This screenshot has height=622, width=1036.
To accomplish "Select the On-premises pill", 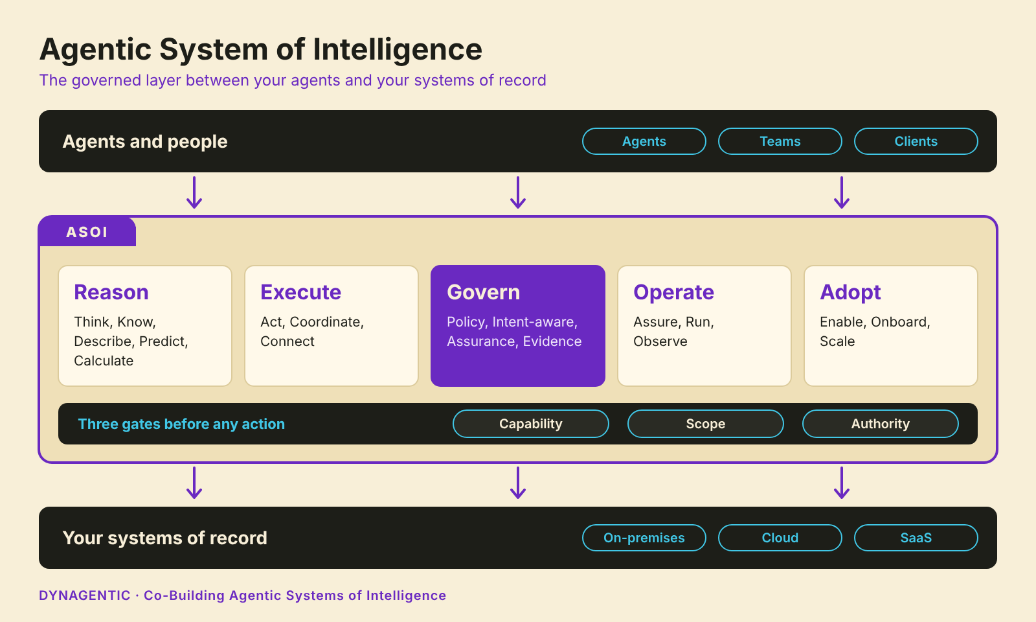I will tap(644, 538).
